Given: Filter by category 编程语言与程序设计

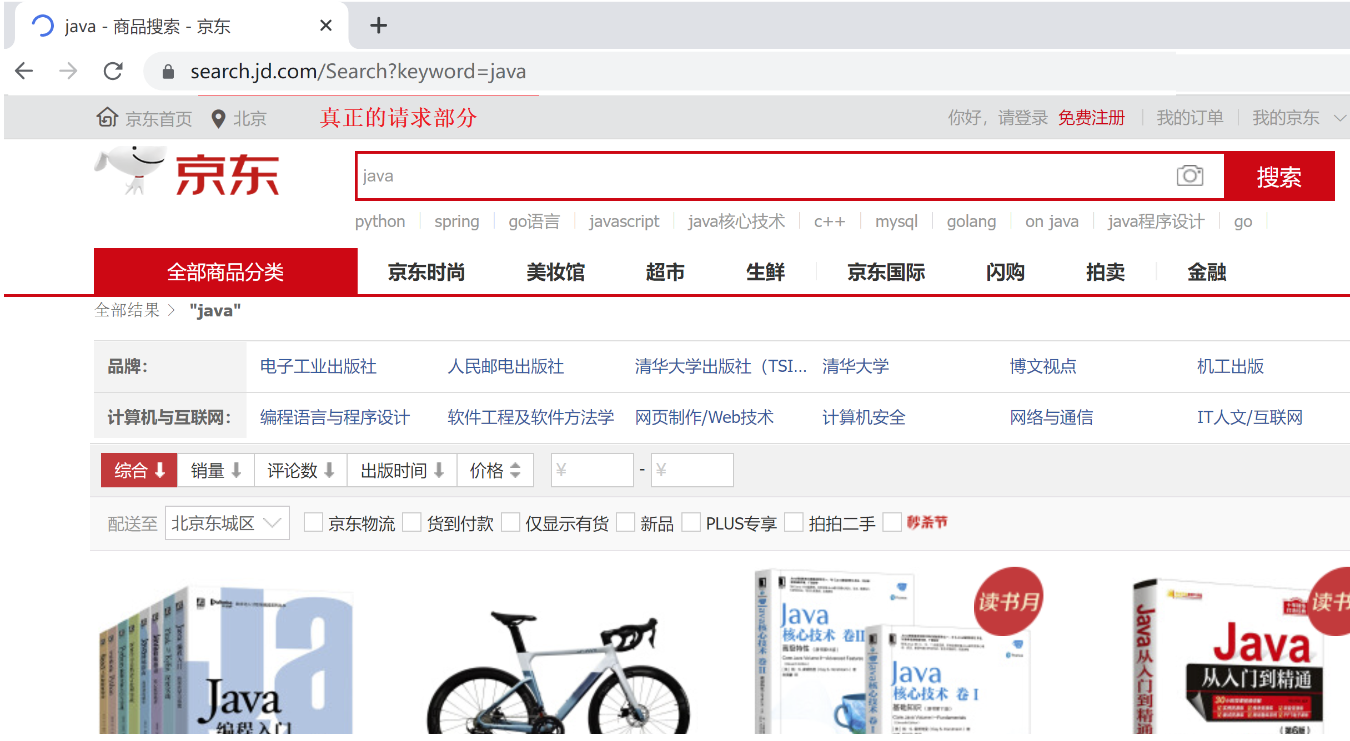Looking at the screenshot, I should 335,417.
